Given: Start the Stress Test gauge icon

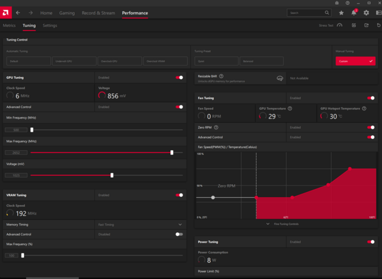Looking at the screenshot, I should point(340,26).
